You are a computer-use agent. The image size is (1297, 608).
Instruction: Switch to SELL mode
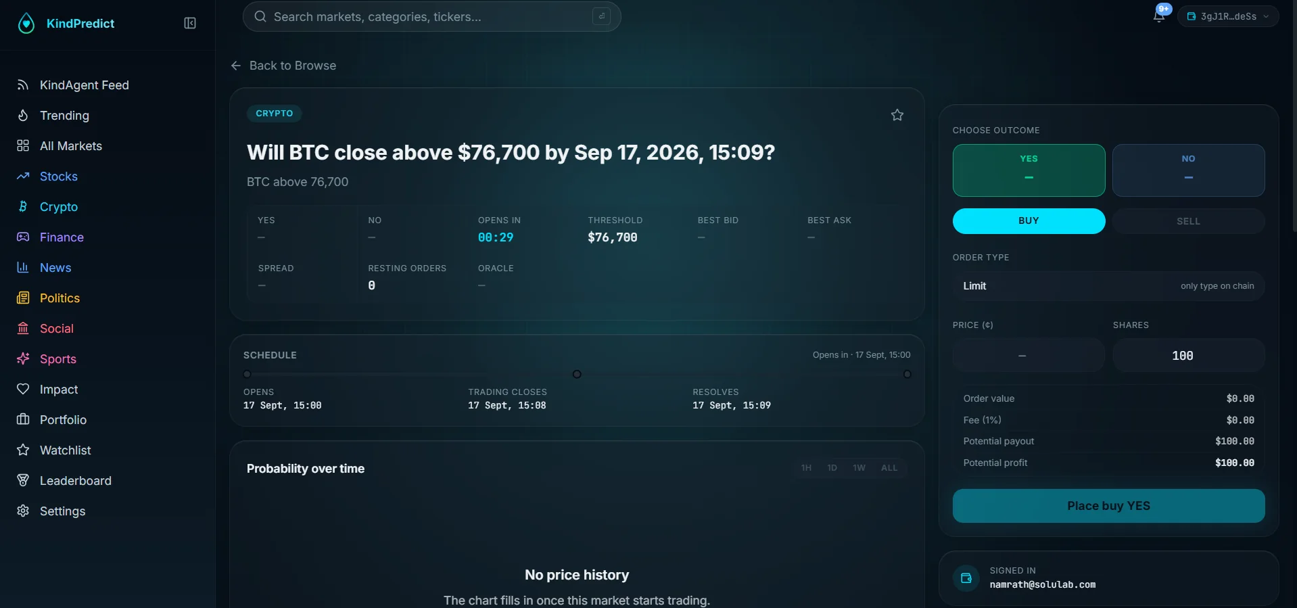click(x=1188, y=221)
